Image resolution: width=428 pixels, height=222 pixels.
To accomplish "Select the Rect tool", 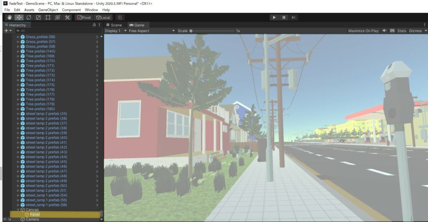I will point(48,18).
